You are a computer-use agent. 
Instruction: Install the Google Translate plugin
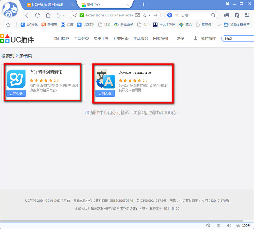tap(105, 93)
